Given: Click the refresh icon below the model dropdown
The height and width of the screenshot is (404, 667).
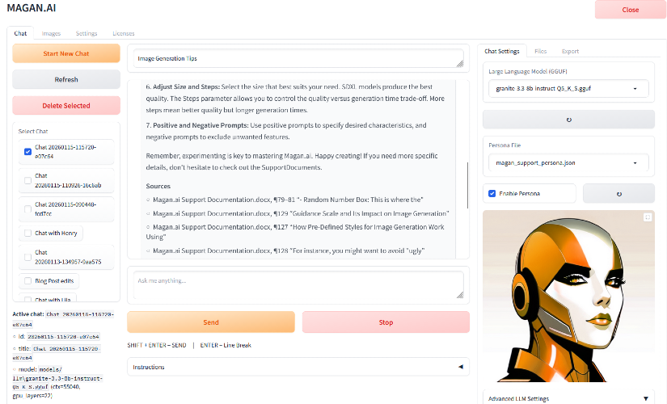Looking at the screenshot, I should [568, 120].
